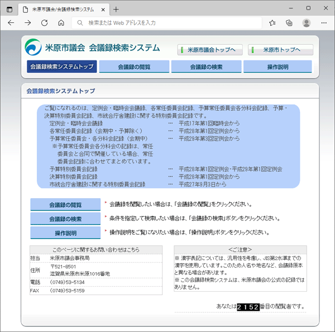The image size is (335, 332).
Task: Click the browser forward arrow
Action: [27, 23]
